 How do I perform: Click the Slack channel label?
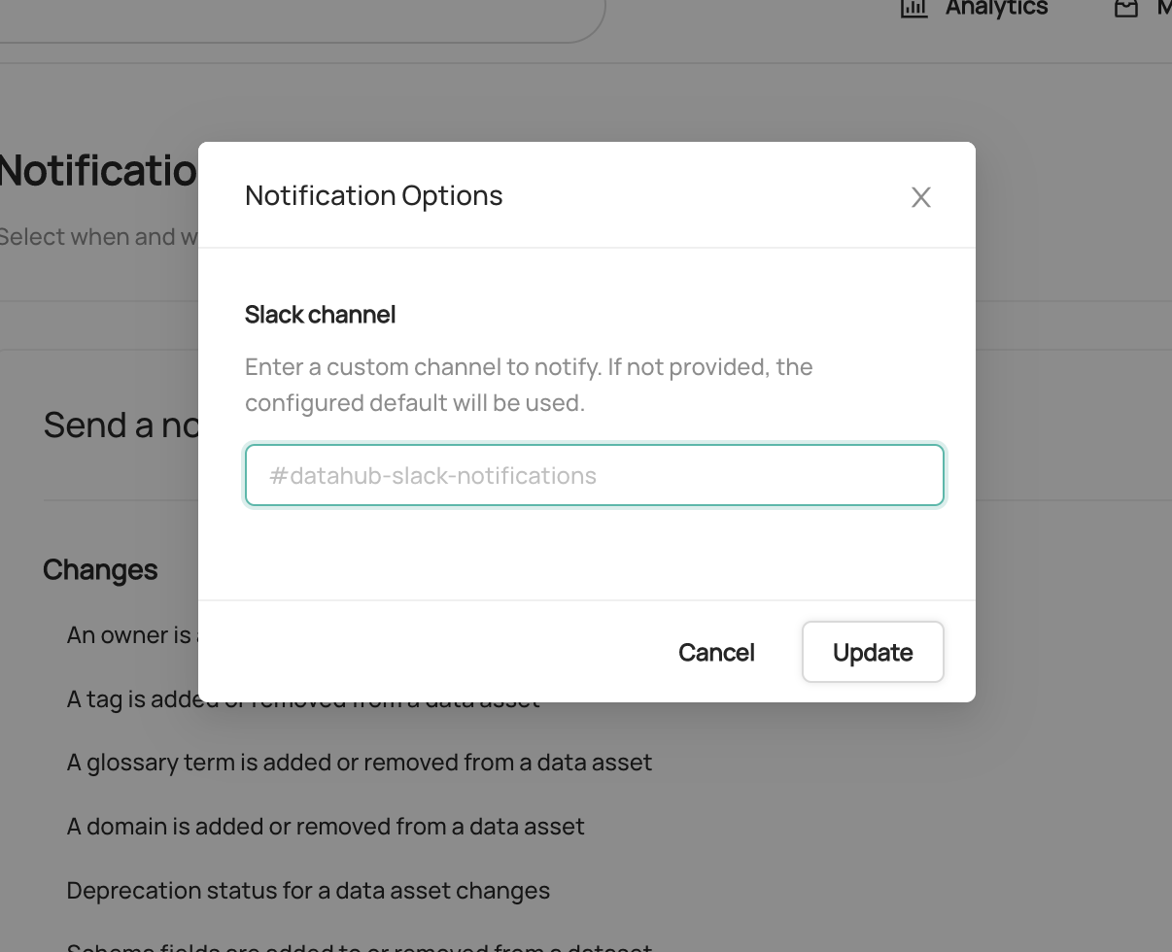click(x=320, y=315)
